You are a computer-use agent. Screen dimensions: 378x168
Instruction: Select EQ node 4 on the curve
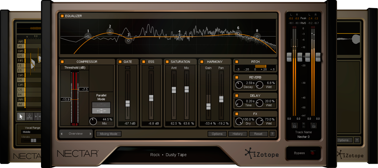coord(179,36)
